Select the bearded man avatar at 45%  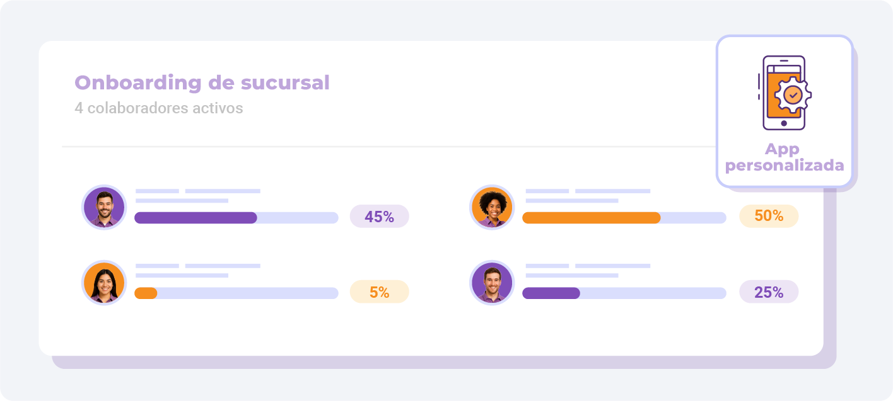[x=104, y=207]
